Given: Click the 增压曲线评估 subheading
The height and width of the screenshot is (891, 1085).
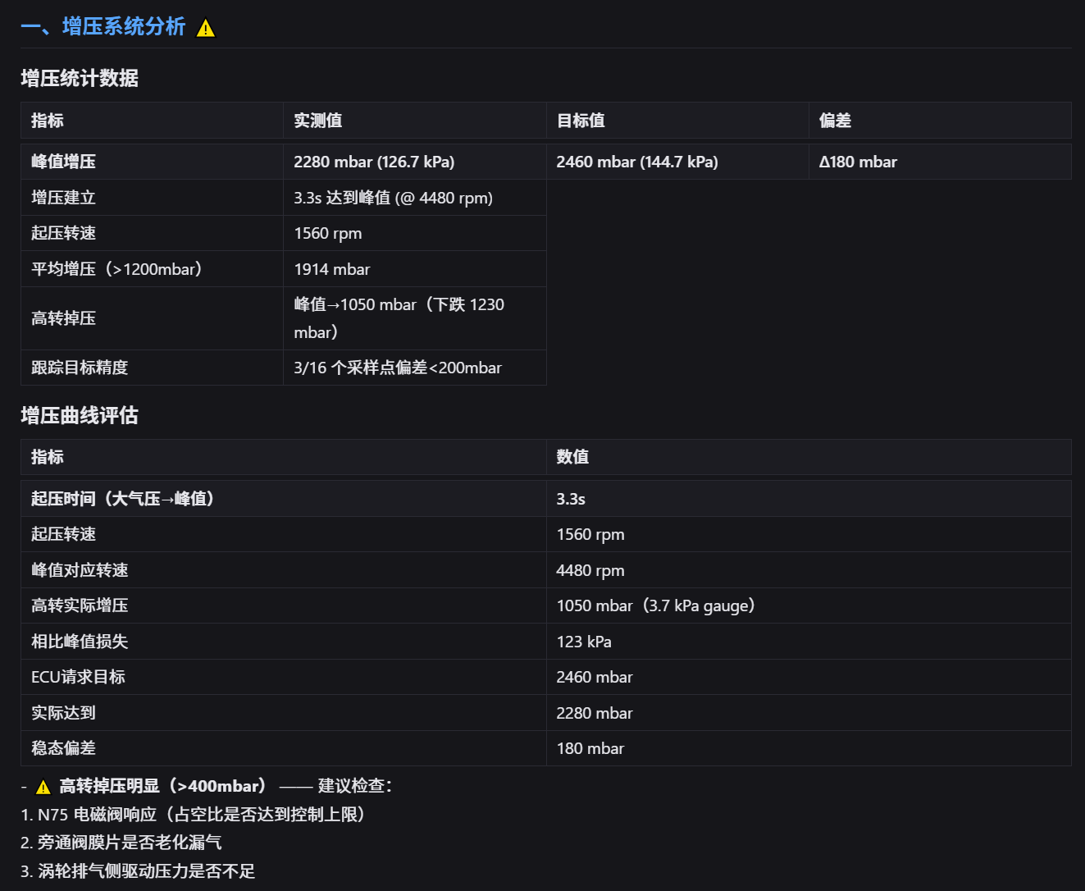Looking at the screenshot, I should 80,416.
